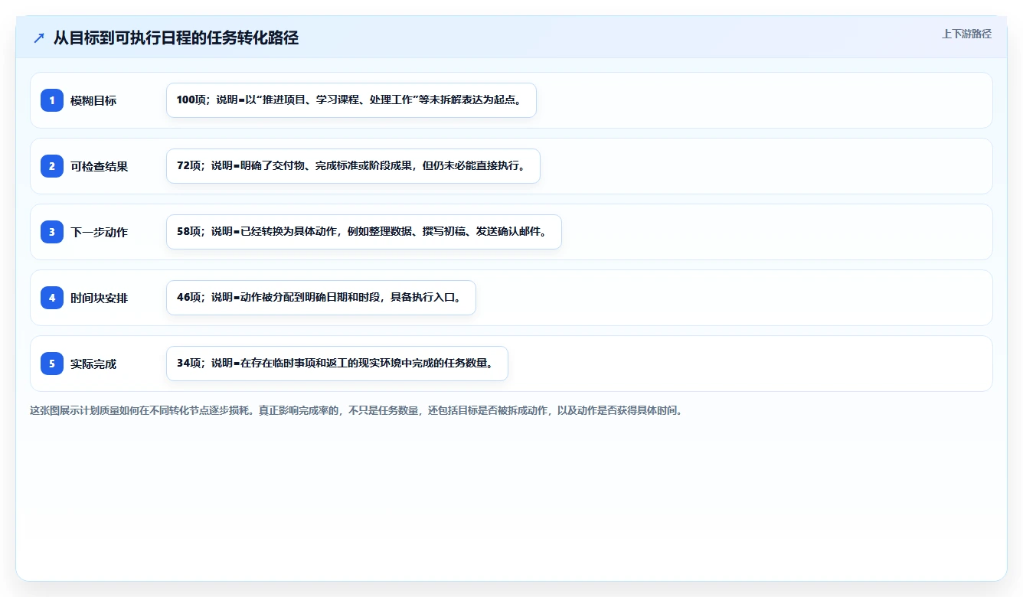
Task: Click the 上下游路径 label
Action: [966, 34]
